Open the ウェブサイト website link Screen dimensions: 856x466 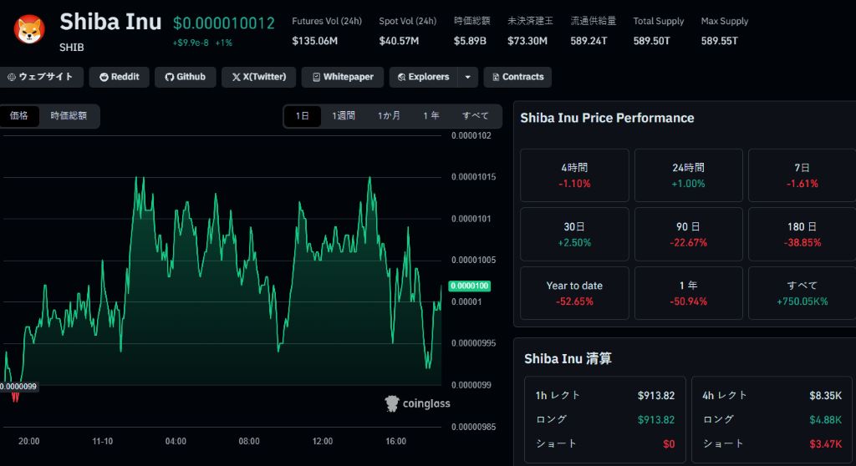pos(40,77)
